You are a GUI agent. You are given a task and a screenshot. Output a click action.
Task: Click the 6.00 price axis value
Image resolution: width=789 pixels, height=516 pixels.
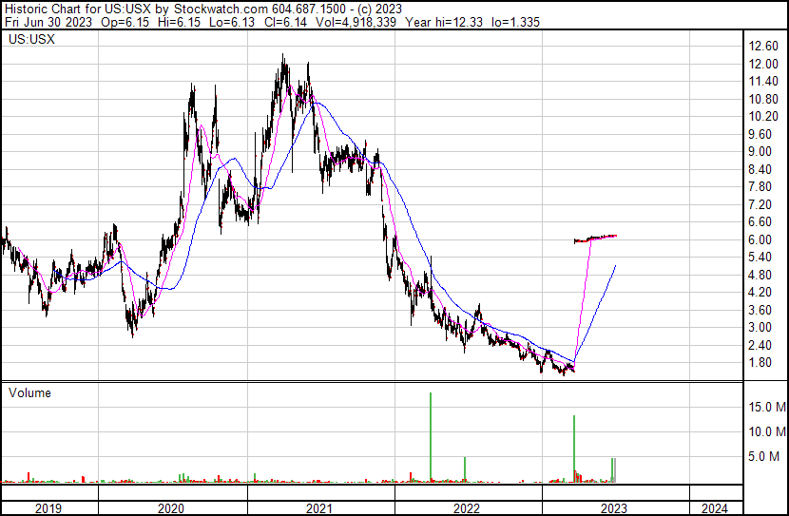760,239
